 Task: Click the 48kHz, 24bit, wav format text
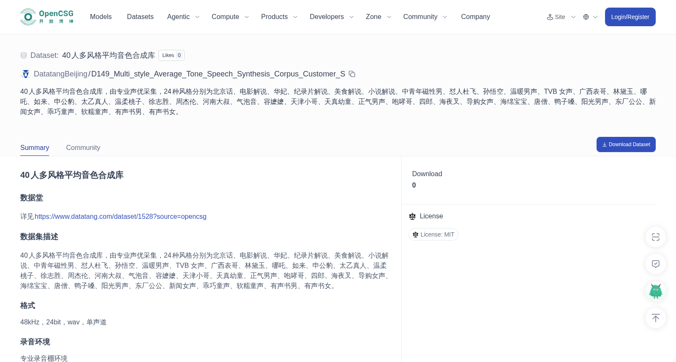pos(63,322)
